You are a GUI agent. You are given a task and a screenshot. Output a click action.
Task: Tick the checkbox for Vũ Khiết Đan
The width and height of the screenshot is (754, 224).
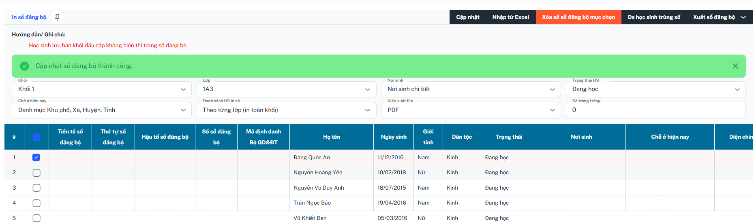pyautogui.click(x=36, y=218)
